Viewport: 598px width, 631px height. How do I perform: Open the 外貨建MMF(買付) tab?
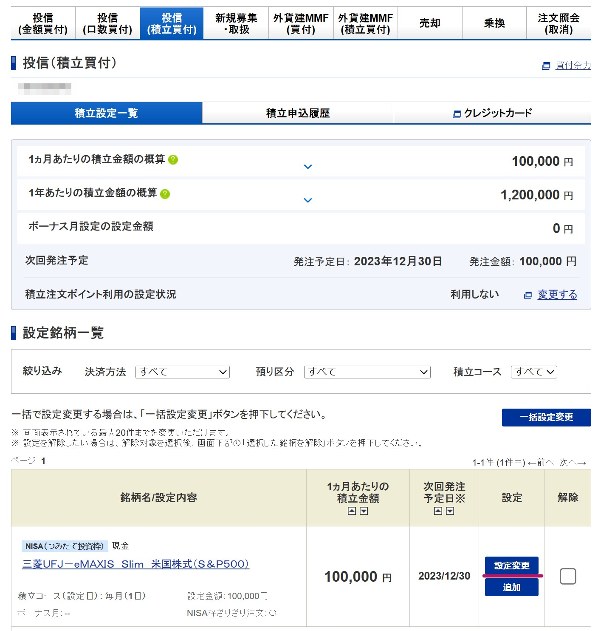click(x=301, y=23)
